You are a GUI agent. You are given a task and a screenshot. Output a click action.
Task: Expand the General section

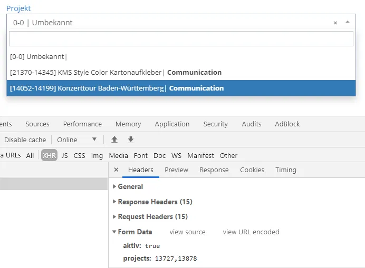(130, 186)
